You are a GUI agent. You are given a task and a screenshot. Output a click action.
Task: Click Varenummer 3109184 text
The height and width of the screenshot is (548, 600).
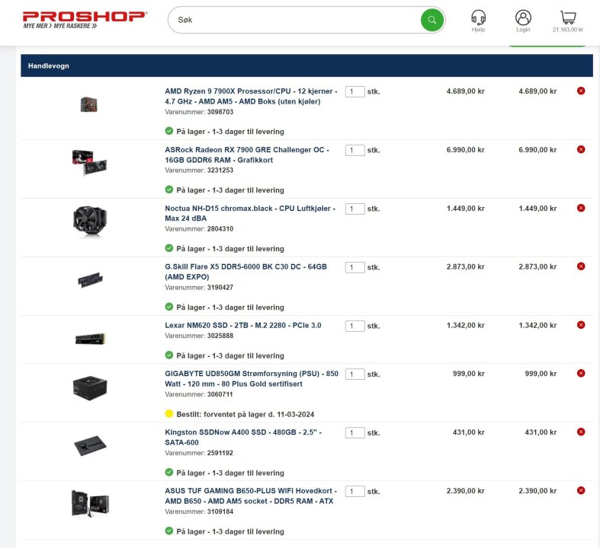[199, 511]
